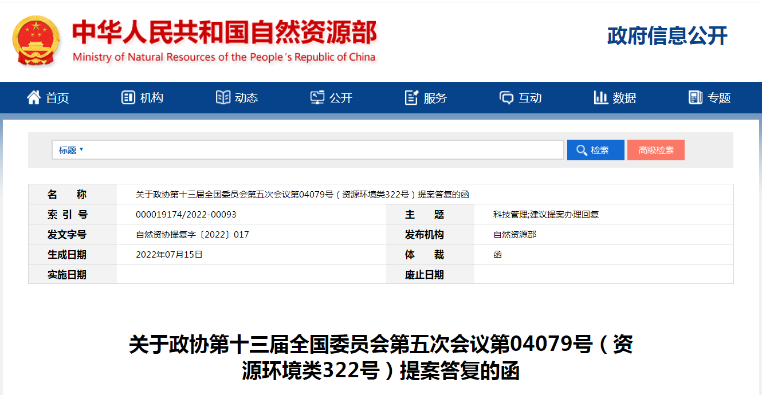The image size is (762, 395).
Task: Select the 公开 disclosure monitor icon
Action: [317, 97]
